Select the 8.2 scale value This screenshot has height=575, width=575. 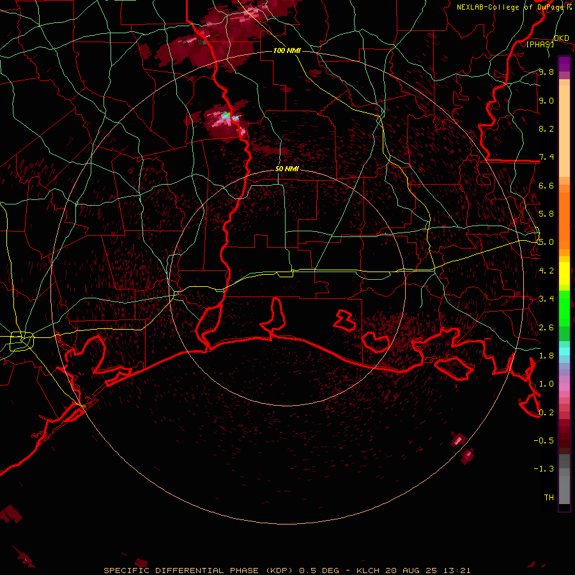546,128
